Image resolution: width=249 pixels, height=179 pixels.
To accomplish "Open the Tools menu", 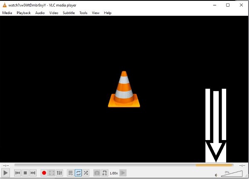I will 83,13.
